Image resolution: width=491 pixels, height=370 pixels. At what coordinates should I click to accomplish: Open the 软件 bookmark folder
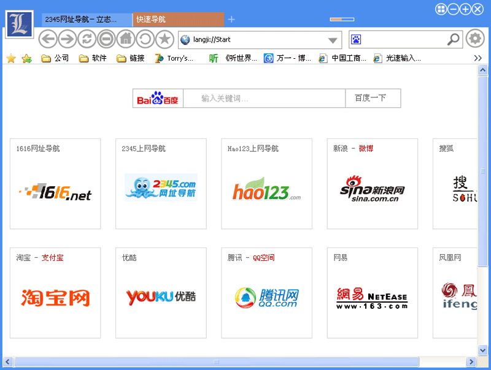(x=93, y=58)
